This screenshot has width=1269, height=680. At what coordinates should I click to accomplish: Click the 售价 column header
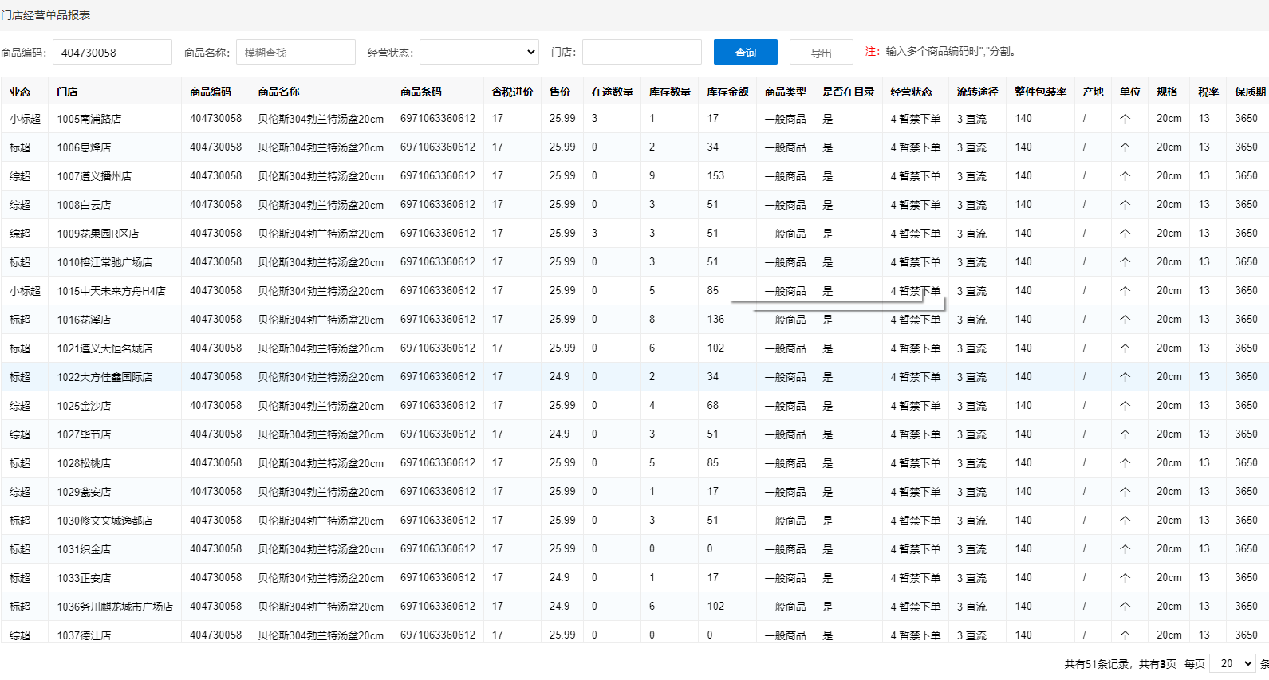tap(560, 92)
